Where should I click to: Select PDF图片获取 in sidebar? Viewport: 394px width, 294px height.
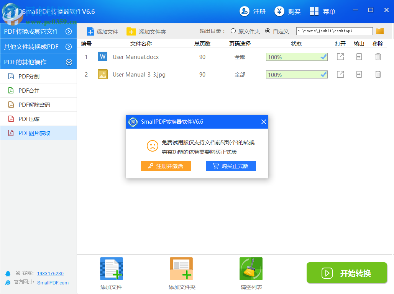(38, 133)
